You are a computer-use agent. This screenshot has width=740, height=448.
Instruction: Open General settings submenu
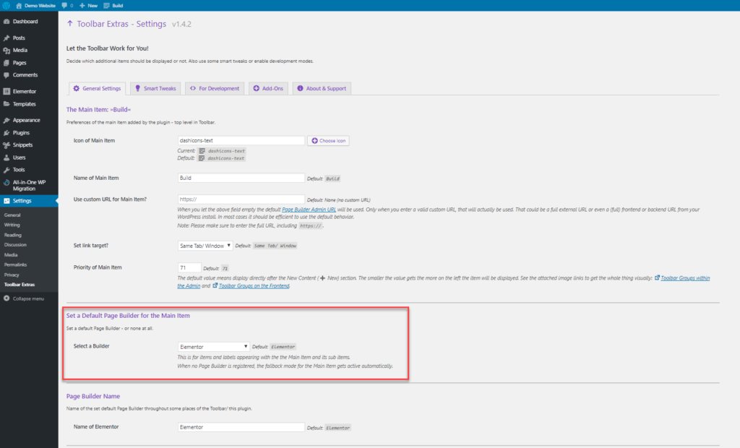12,215
